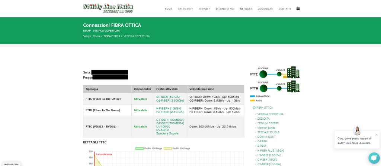Open DEDICATA in sidebar menu
Viewport: 381px width, 166px height.
[x=263, y=119]
